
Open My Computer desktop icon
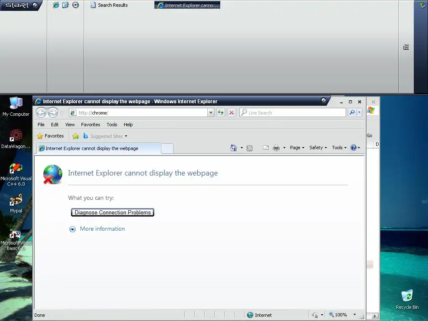point(16,107)
